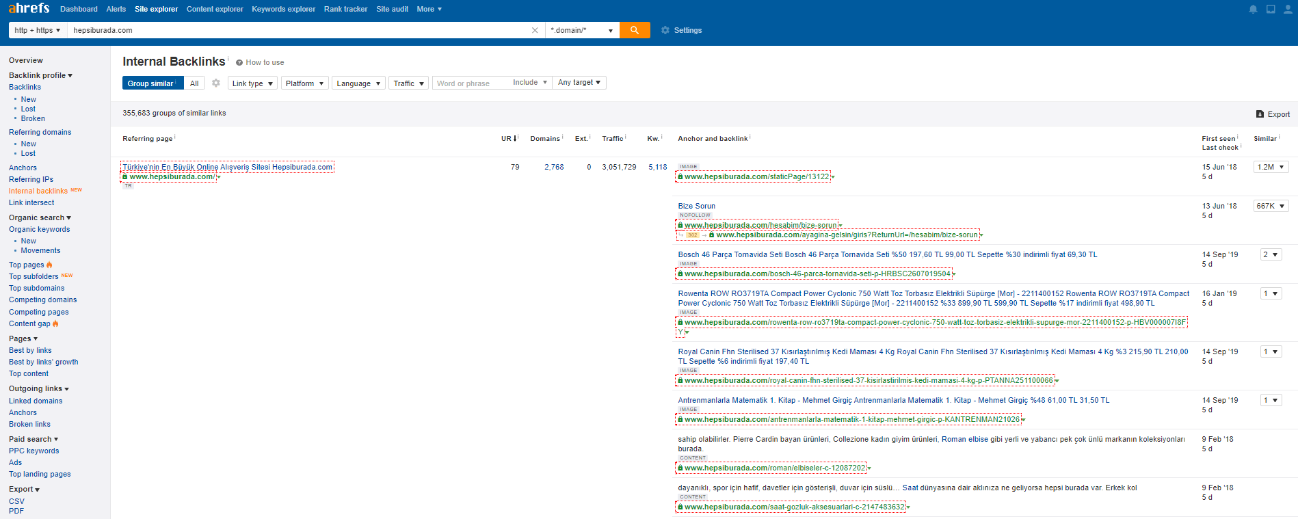1298x519 pixels.
Task: Open the How to use help icon
Action: click(239, 62)
